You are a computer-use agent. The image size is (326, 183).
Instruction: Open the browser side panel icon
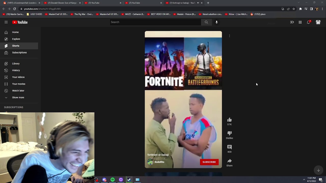point(311,9)
